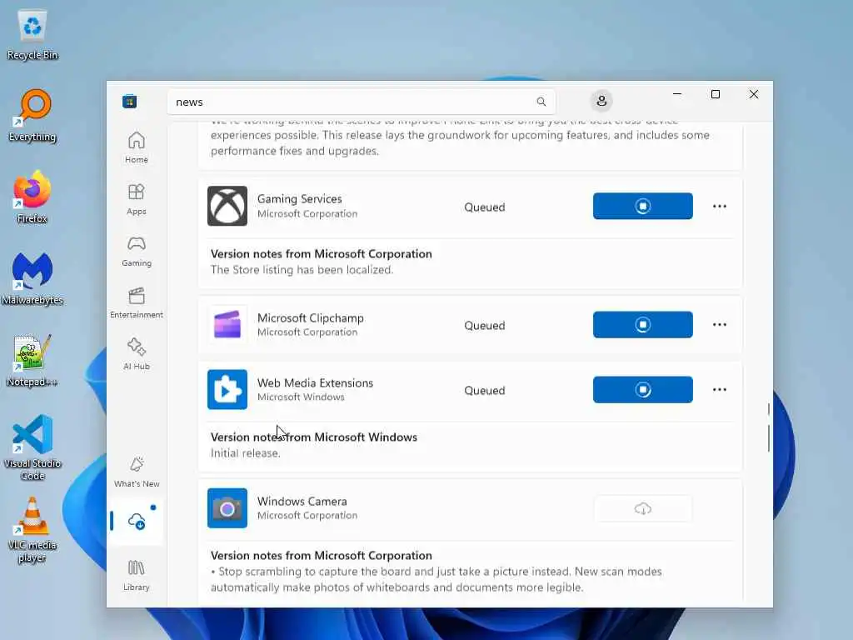
Task: Select the Downloads cloud icon in sidebar
Action: pos(137,522)
